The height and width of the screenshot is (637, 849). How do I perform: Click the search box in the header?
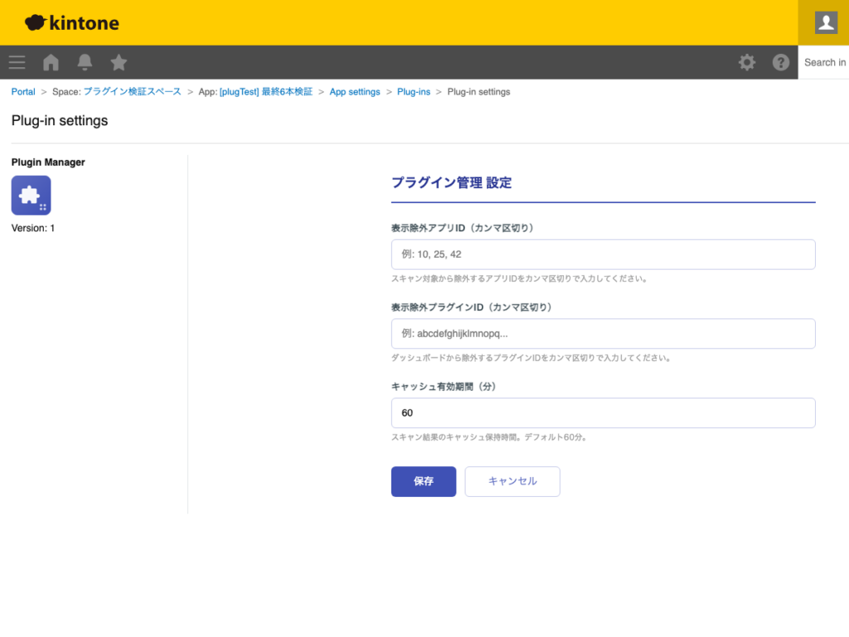[x=826, y=62]
